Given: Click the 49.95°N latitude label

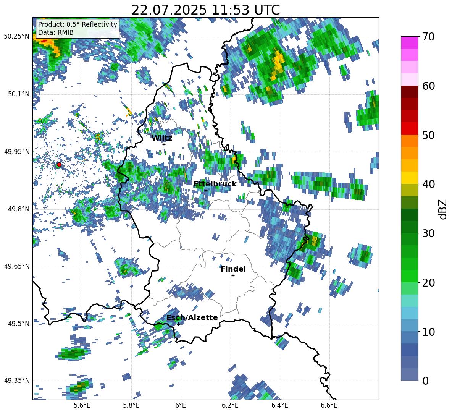Looking at the screenshot, I should pos(17,151).
